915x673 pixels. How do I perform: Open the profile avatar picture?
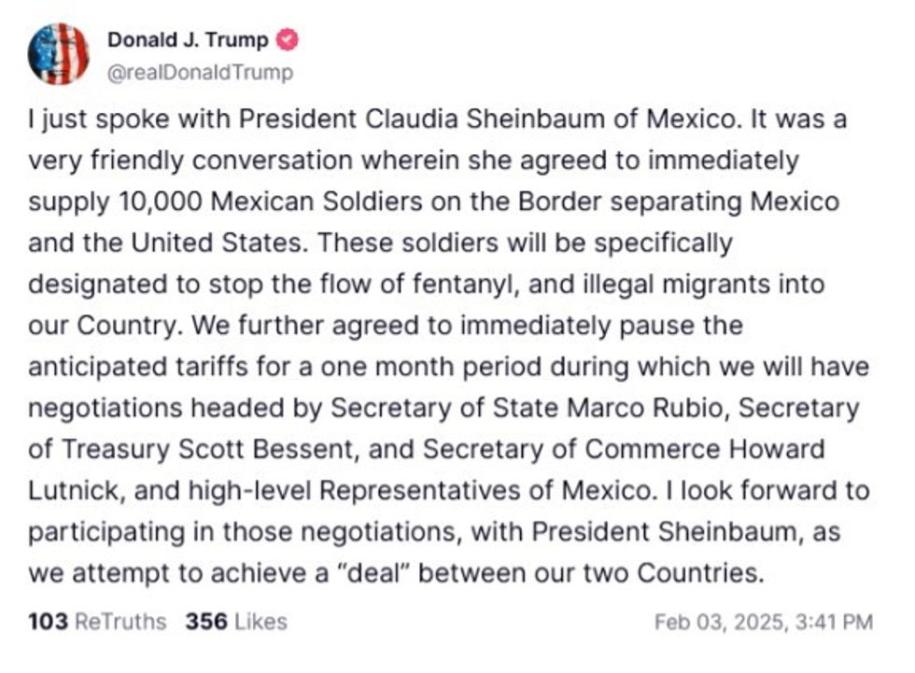(x=59, y=54)
